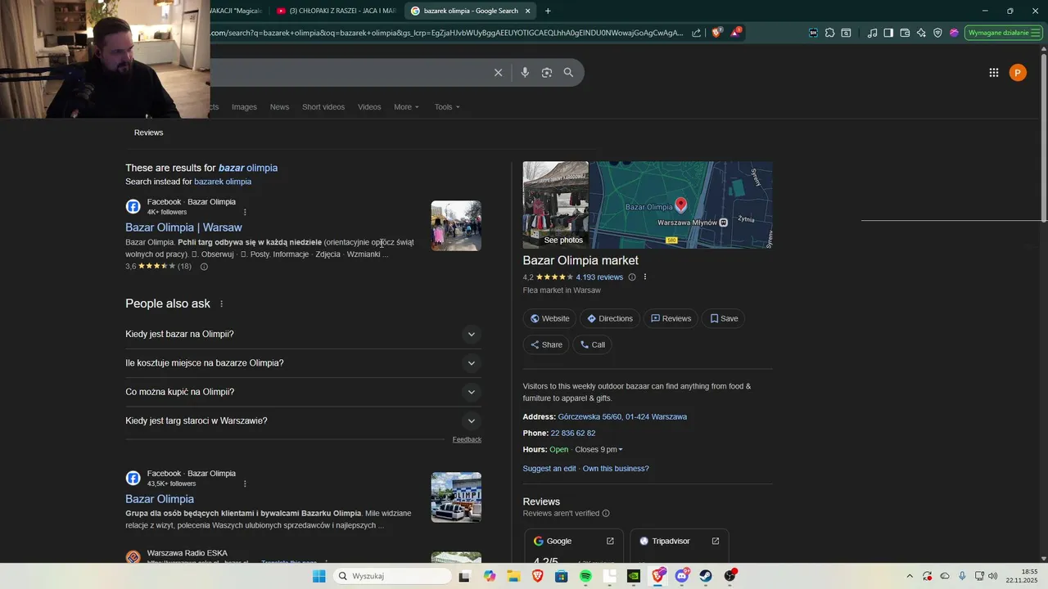Expand the 'Closes 9 pm' hours dropdown
This screenshot has height=589, width=1048.
pyautogui.click(x=599, y=450)
